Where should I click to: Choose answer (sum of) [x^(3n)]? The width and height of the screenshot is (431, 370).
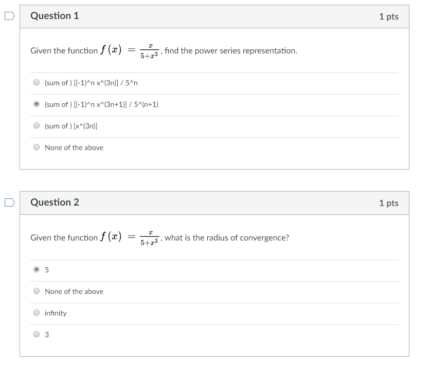(37, 125)
